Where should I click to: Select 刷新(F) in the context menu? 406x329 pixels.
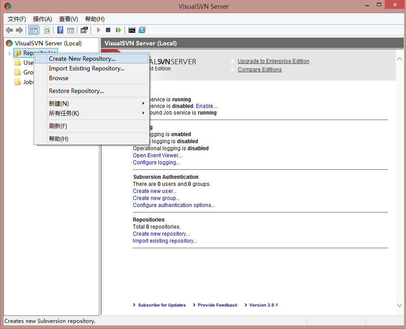[x=92, y=126]
